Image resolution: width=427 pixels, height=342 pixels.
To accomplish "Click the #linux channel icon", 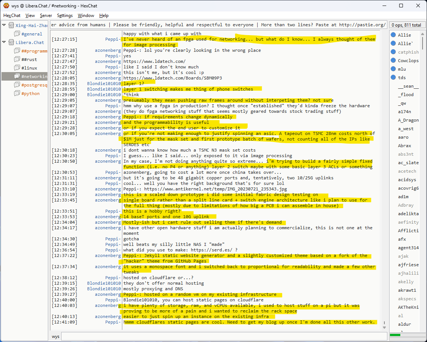I will point(17,68).
